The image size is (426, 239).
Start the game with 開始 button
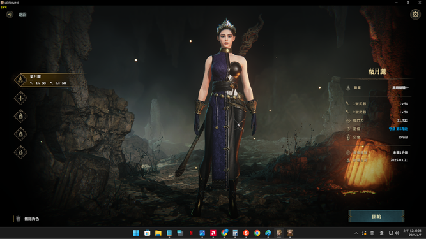(376, 216)
